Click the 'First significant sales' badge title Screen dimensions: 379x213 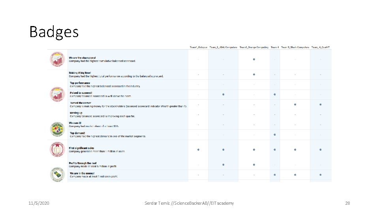[81, 148]
